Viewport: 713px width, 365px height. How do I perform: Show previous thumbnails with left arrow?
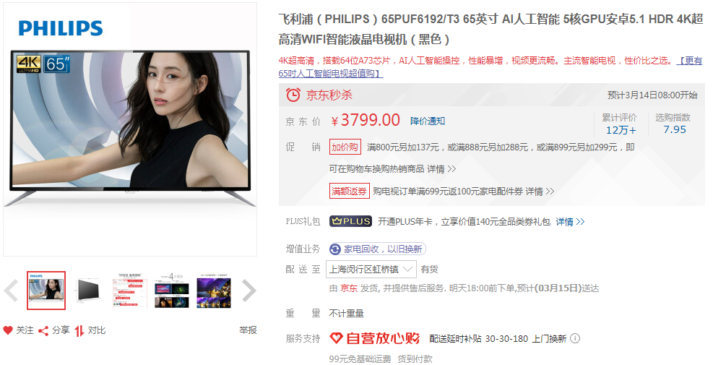(x=11, y=291)
